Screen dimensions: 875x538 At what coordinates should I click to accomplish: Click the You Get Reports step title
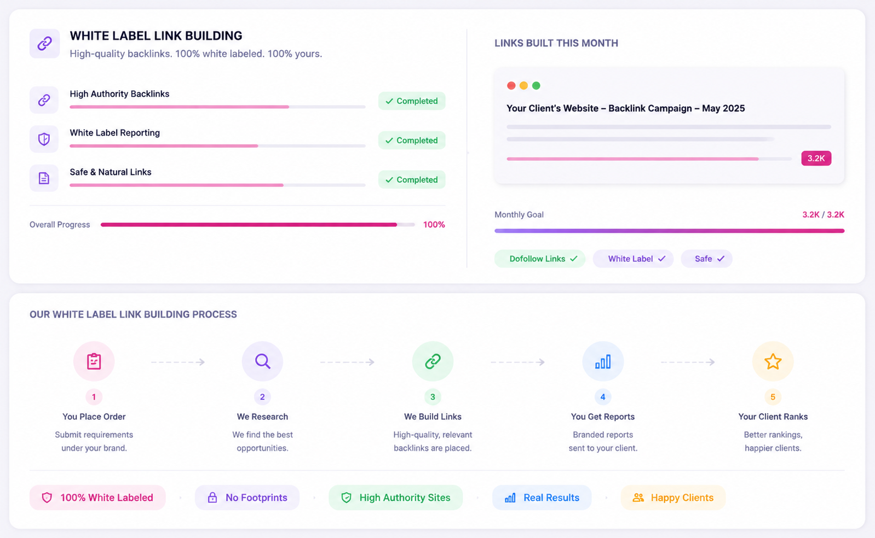tap(603, 417)
